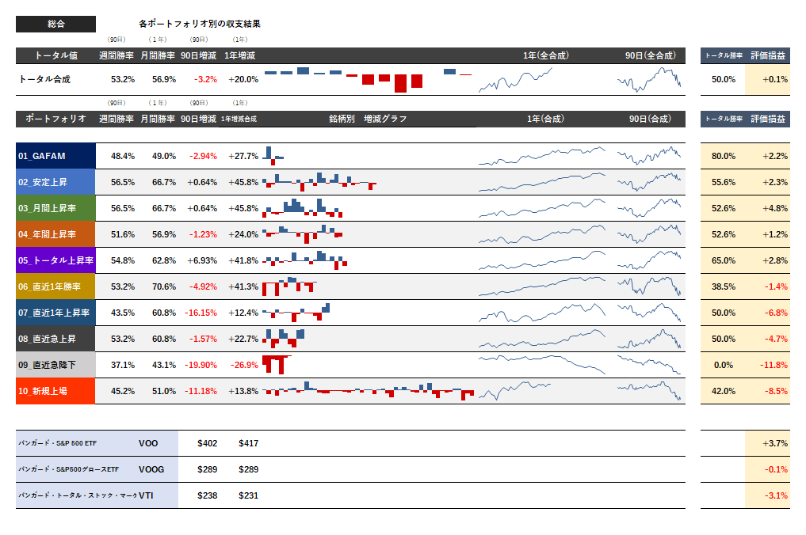Click 07_直近1年上昇率 90-day change -16.15%

click(201, 313)
